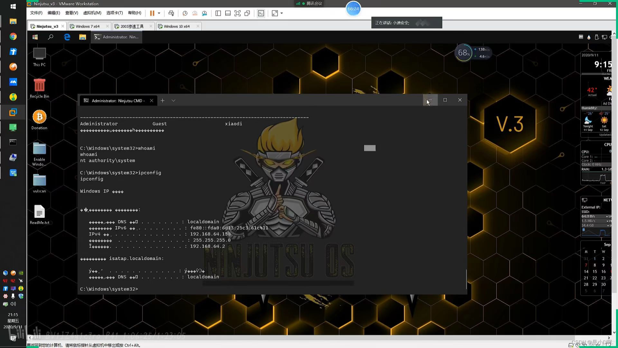Select the ReadMe.txt file icon
Screen dimensions: 618x348
tap(39, 215)
